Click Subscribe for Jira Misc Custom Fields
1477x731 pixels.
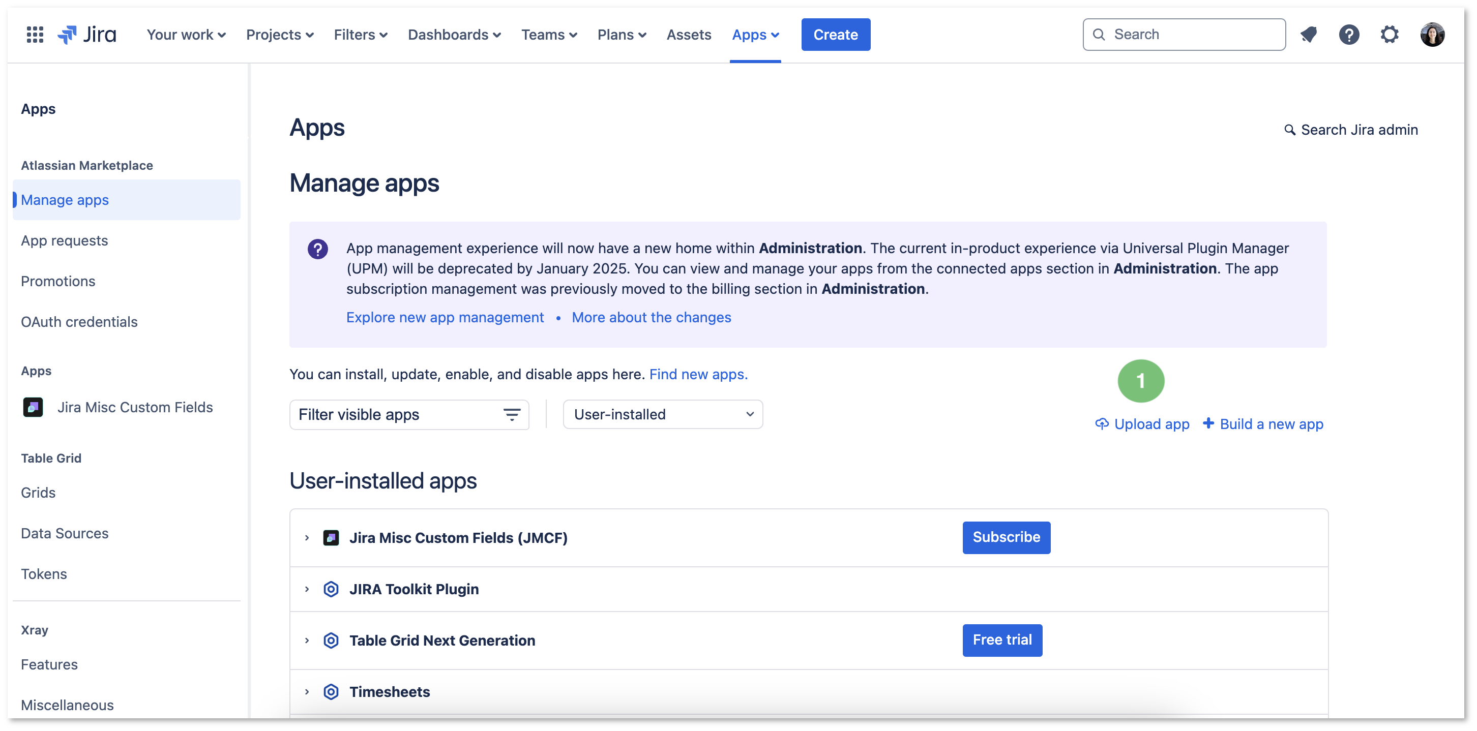tap(1006, 537)
